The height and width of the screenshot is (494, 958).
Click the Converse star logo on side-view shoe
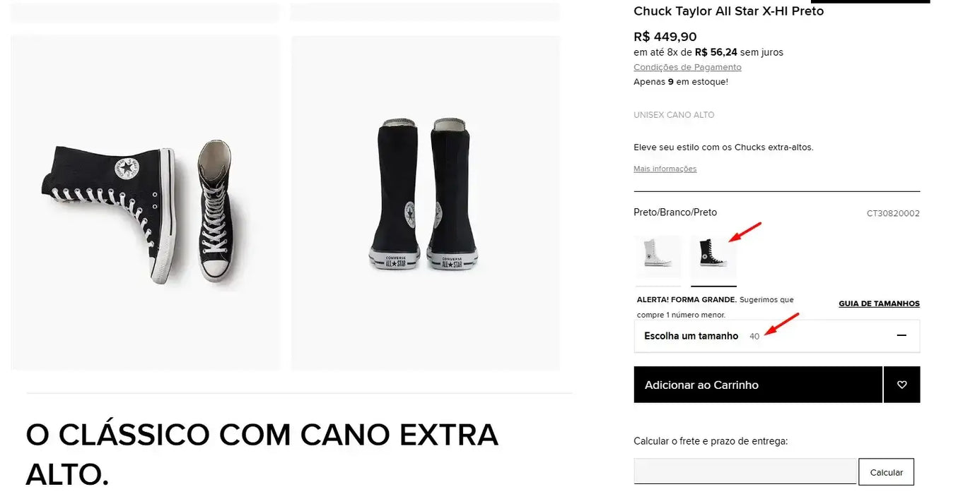click(127, 168)
